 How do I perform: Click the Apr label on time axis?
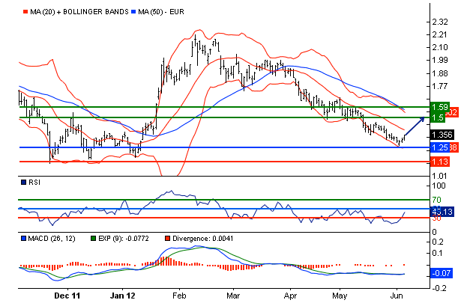pos(290,296)
